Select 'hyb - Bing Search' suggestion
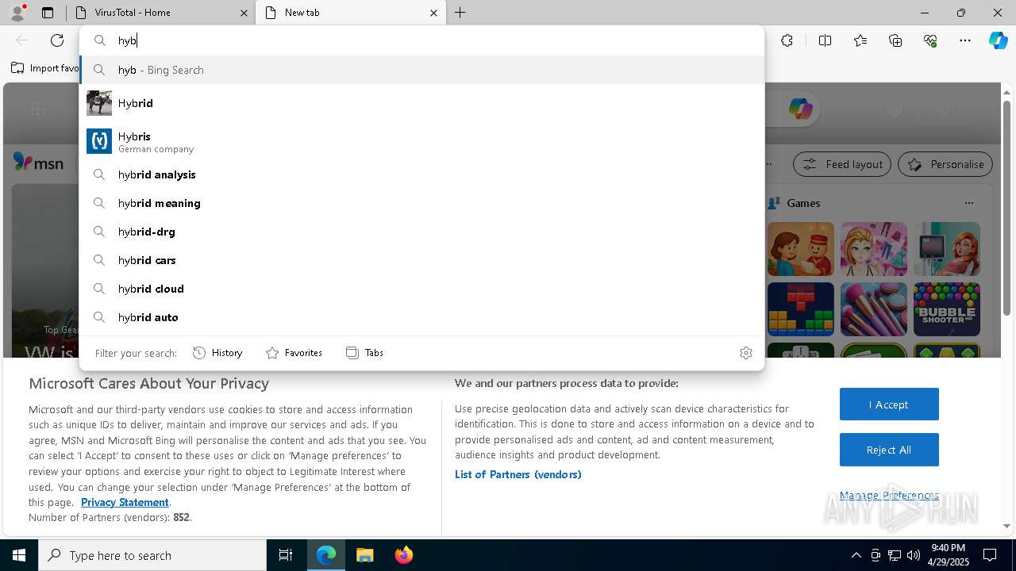This screenshot has width=1016, height=571. pyautogui.click(x=422, y=70)
